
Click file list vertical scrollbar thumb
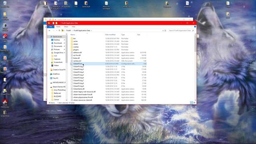coord(195,44)
